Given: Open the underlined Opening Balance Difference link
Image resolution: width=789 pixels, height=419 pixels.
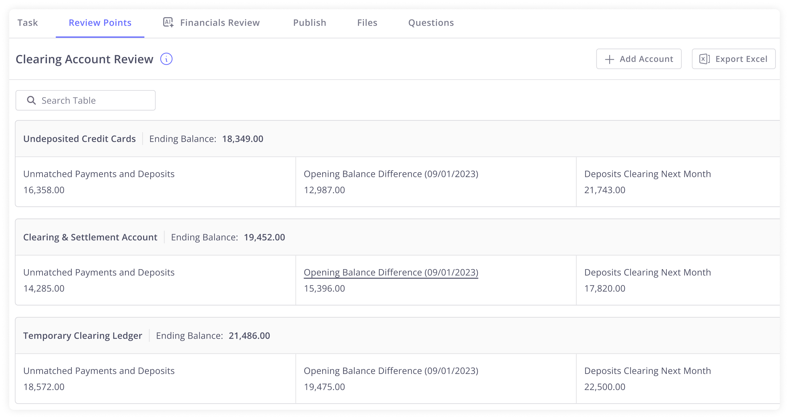Looking at the screenshot, I should coord(391,272).
